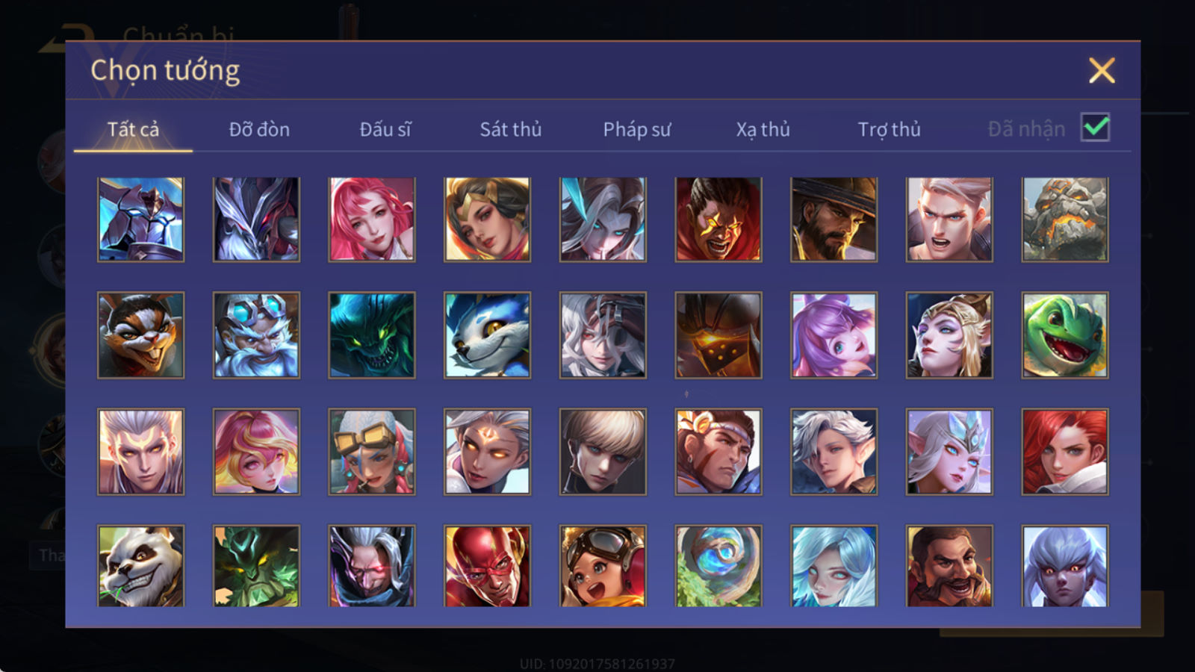
Task: Select the cowboy hat bearded hero
Action: (834, 220)
